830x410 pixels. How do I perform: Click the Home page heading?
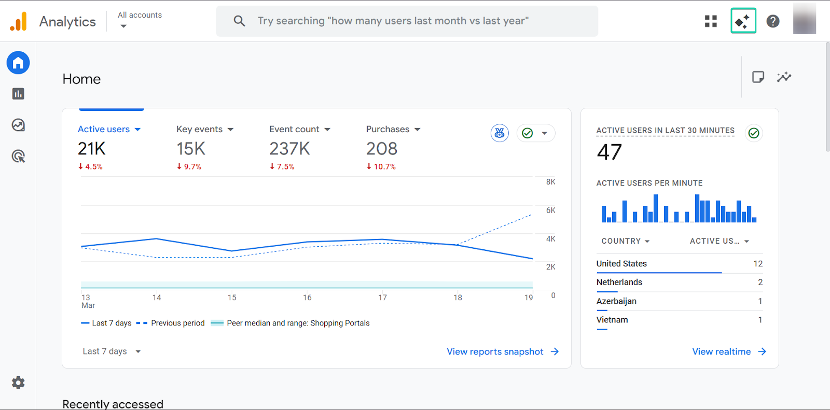click(81, 79)
